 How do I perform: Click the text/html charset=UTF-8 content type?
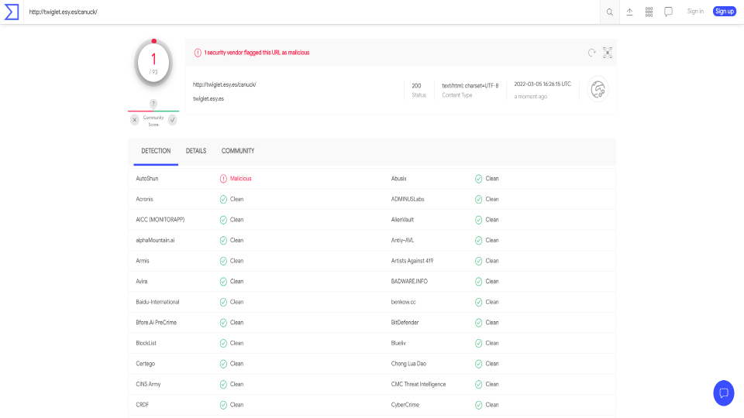(x=470, y=86)
